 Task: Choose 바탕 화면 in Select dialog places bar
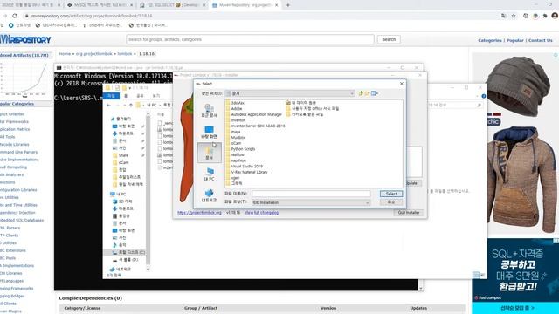(209, 132)
